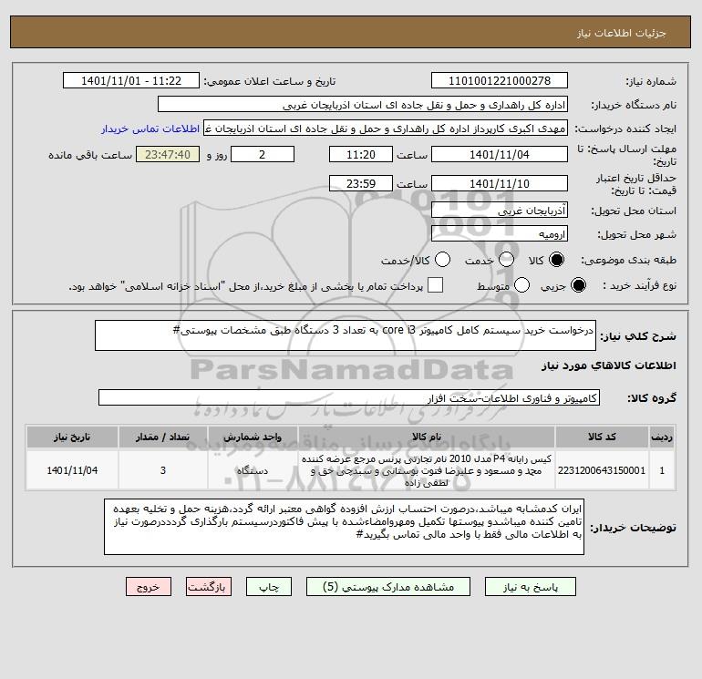Click the row number 1 cell
Image resolution: width=702 pixels, height=679 pixels.
[662, 470]
